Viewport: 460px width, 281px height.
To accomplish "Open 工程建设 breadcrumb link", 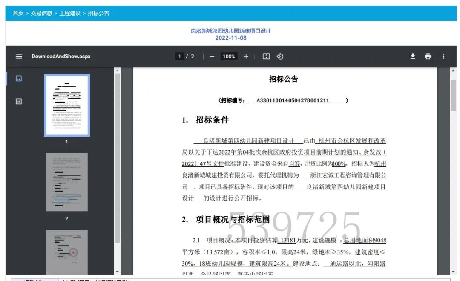I will point(70,13).
